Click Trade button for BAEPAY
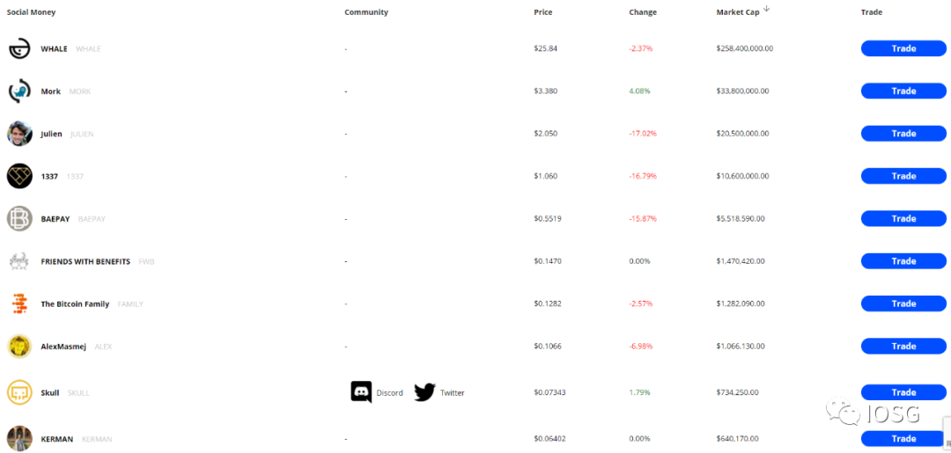 click(x=903, y=219)
